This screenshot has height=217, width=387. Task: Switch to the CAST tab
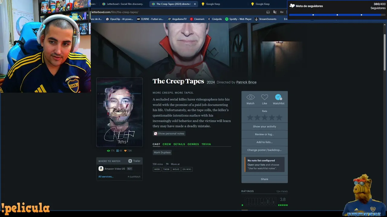click(x=156, y=144)
